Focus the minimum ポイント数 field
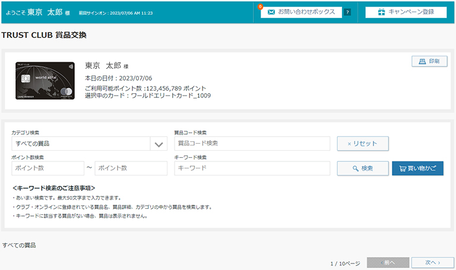The height and width of the screenshot is (270, 456). click(47, 169)
